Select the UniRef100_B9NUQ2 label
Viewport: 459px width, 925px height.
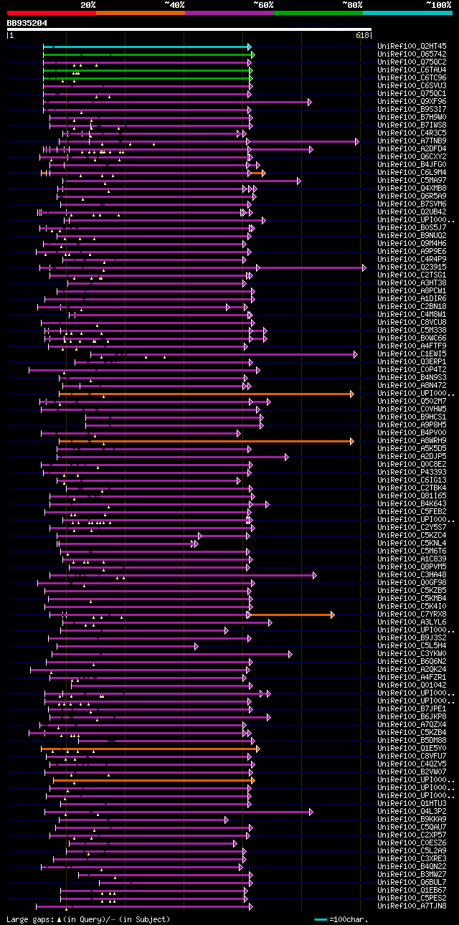[x=412, y=236]
